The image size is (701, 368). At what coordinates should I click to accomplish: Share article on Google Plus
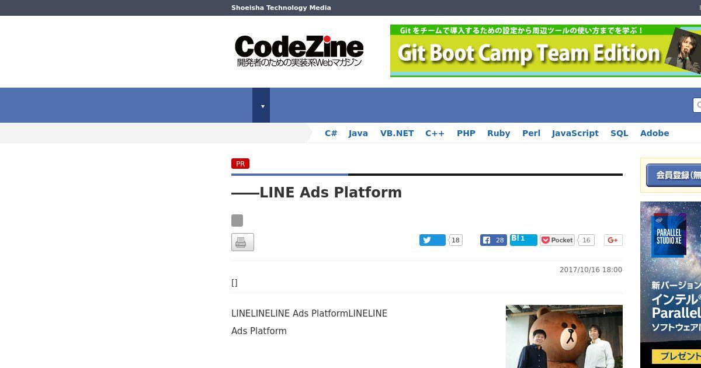tap(613, 240)
